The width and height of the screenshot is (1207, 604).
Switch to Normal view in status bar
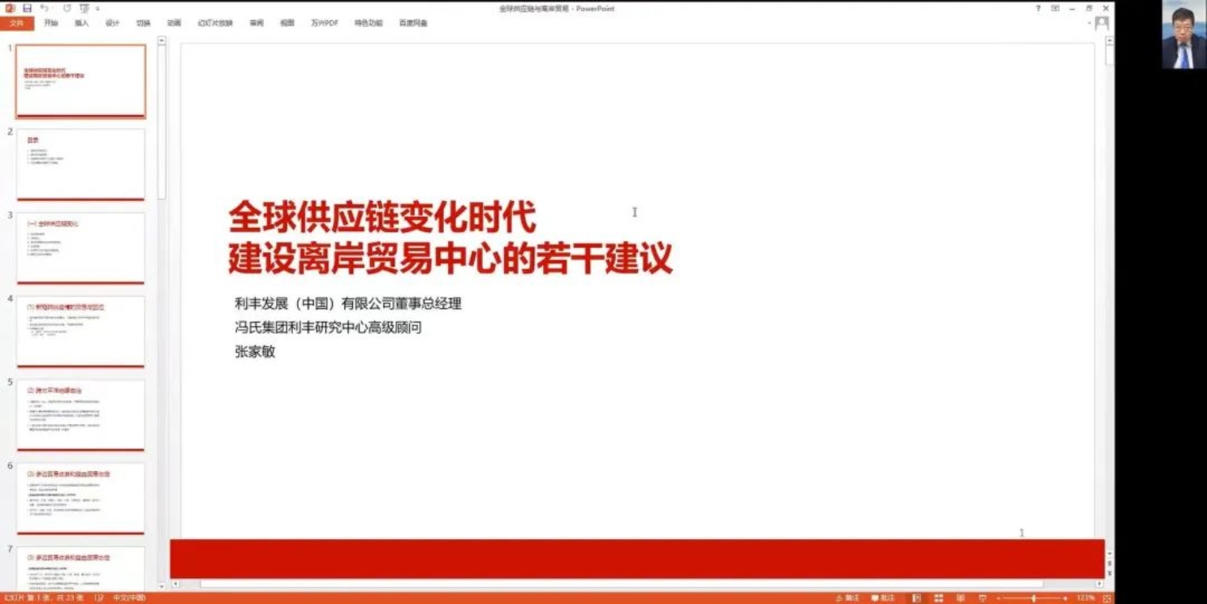point(916,598)
